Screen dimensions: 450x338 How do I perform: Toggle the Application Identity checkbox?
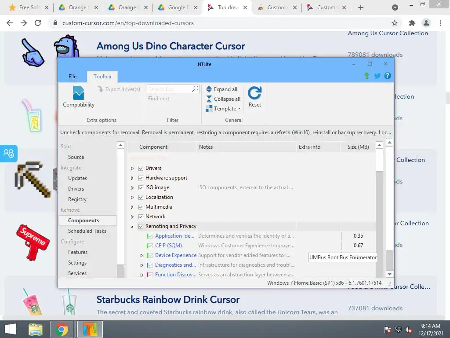pyautogui.click(x=150, y=236)
